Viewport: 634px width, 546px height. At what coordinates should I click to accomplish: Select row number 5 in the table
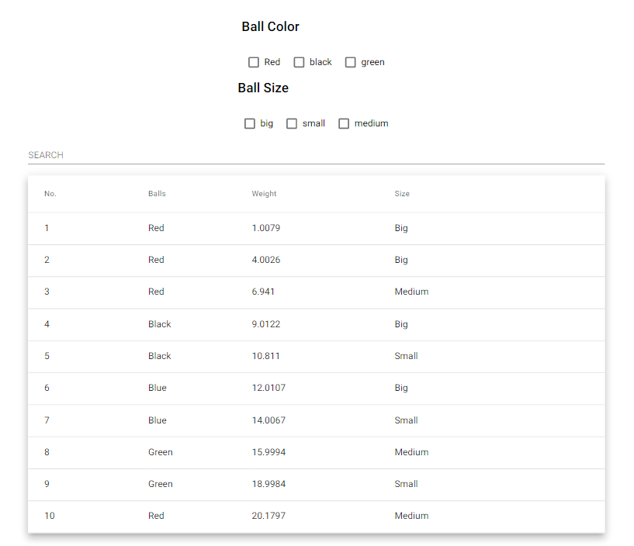[47, 356]
